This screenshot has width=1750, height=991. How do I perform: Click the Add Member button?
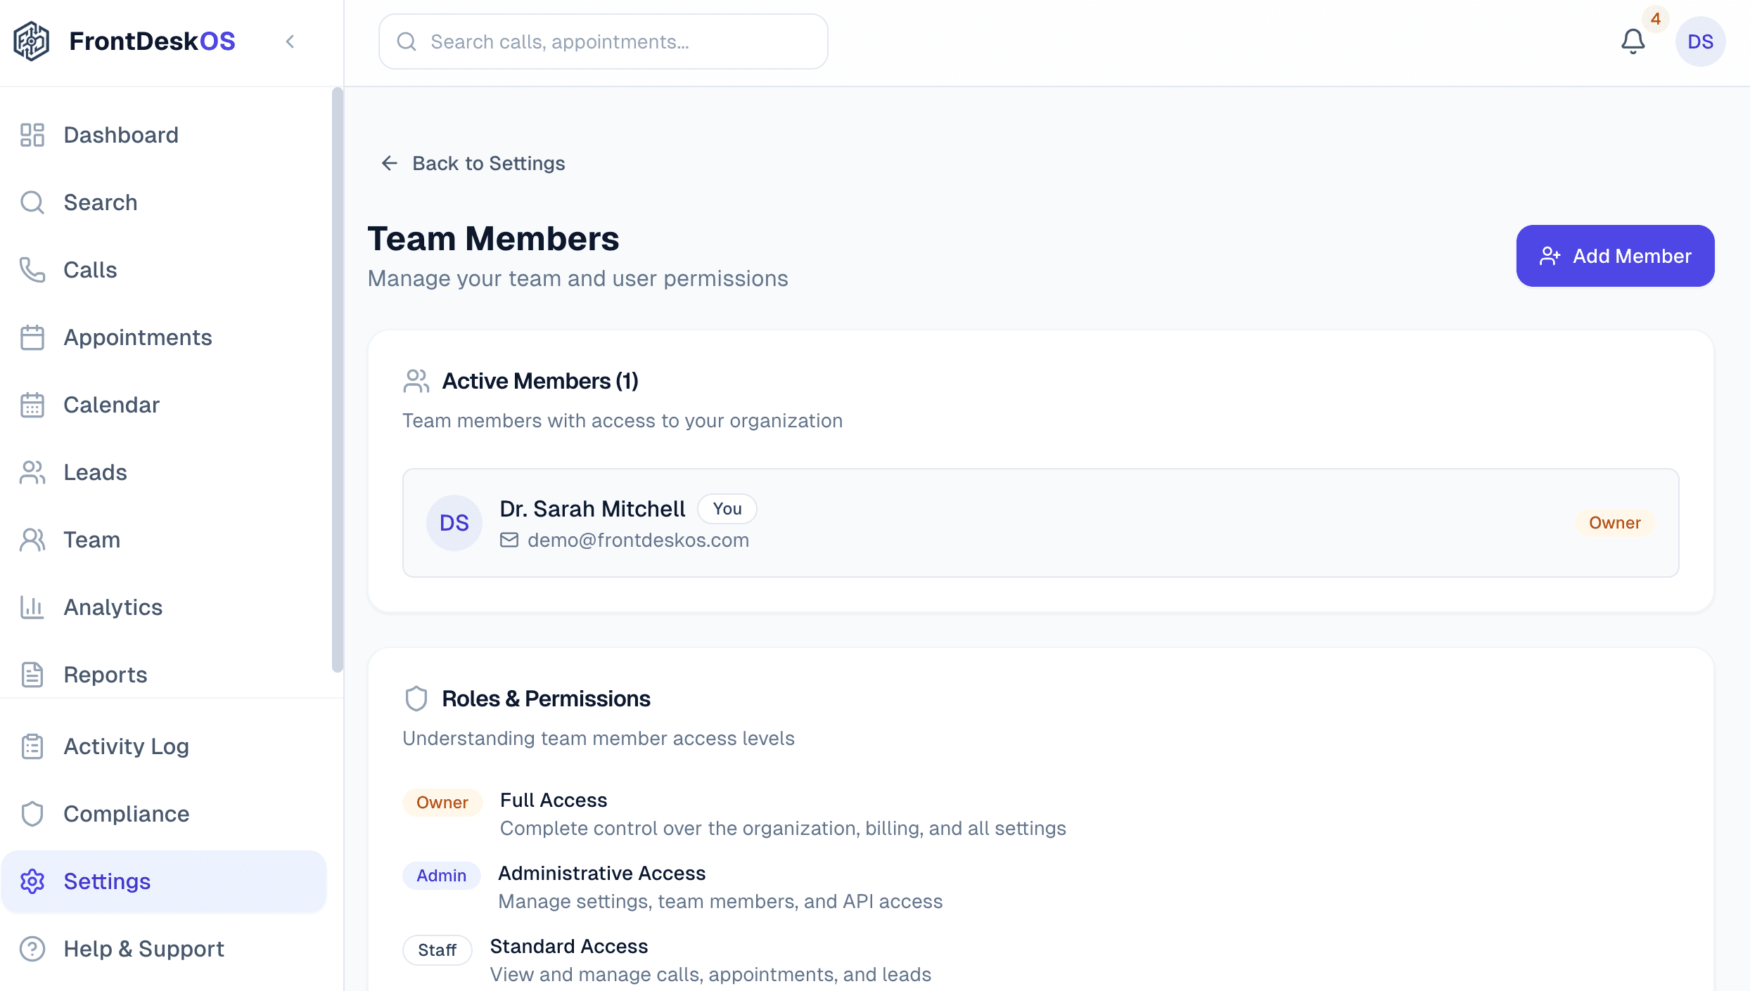[1615, 256]
